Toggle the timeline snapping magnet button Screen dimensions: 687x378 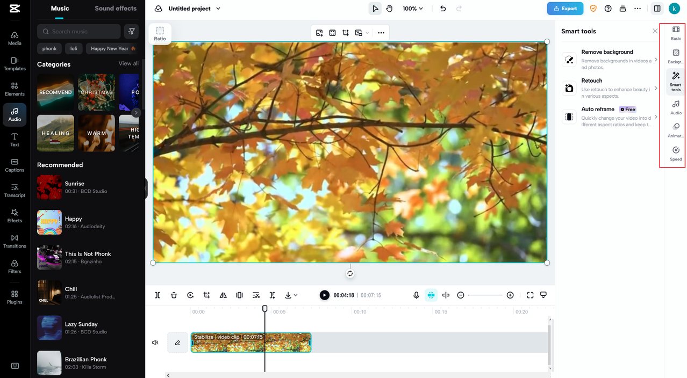pos(431,295)
